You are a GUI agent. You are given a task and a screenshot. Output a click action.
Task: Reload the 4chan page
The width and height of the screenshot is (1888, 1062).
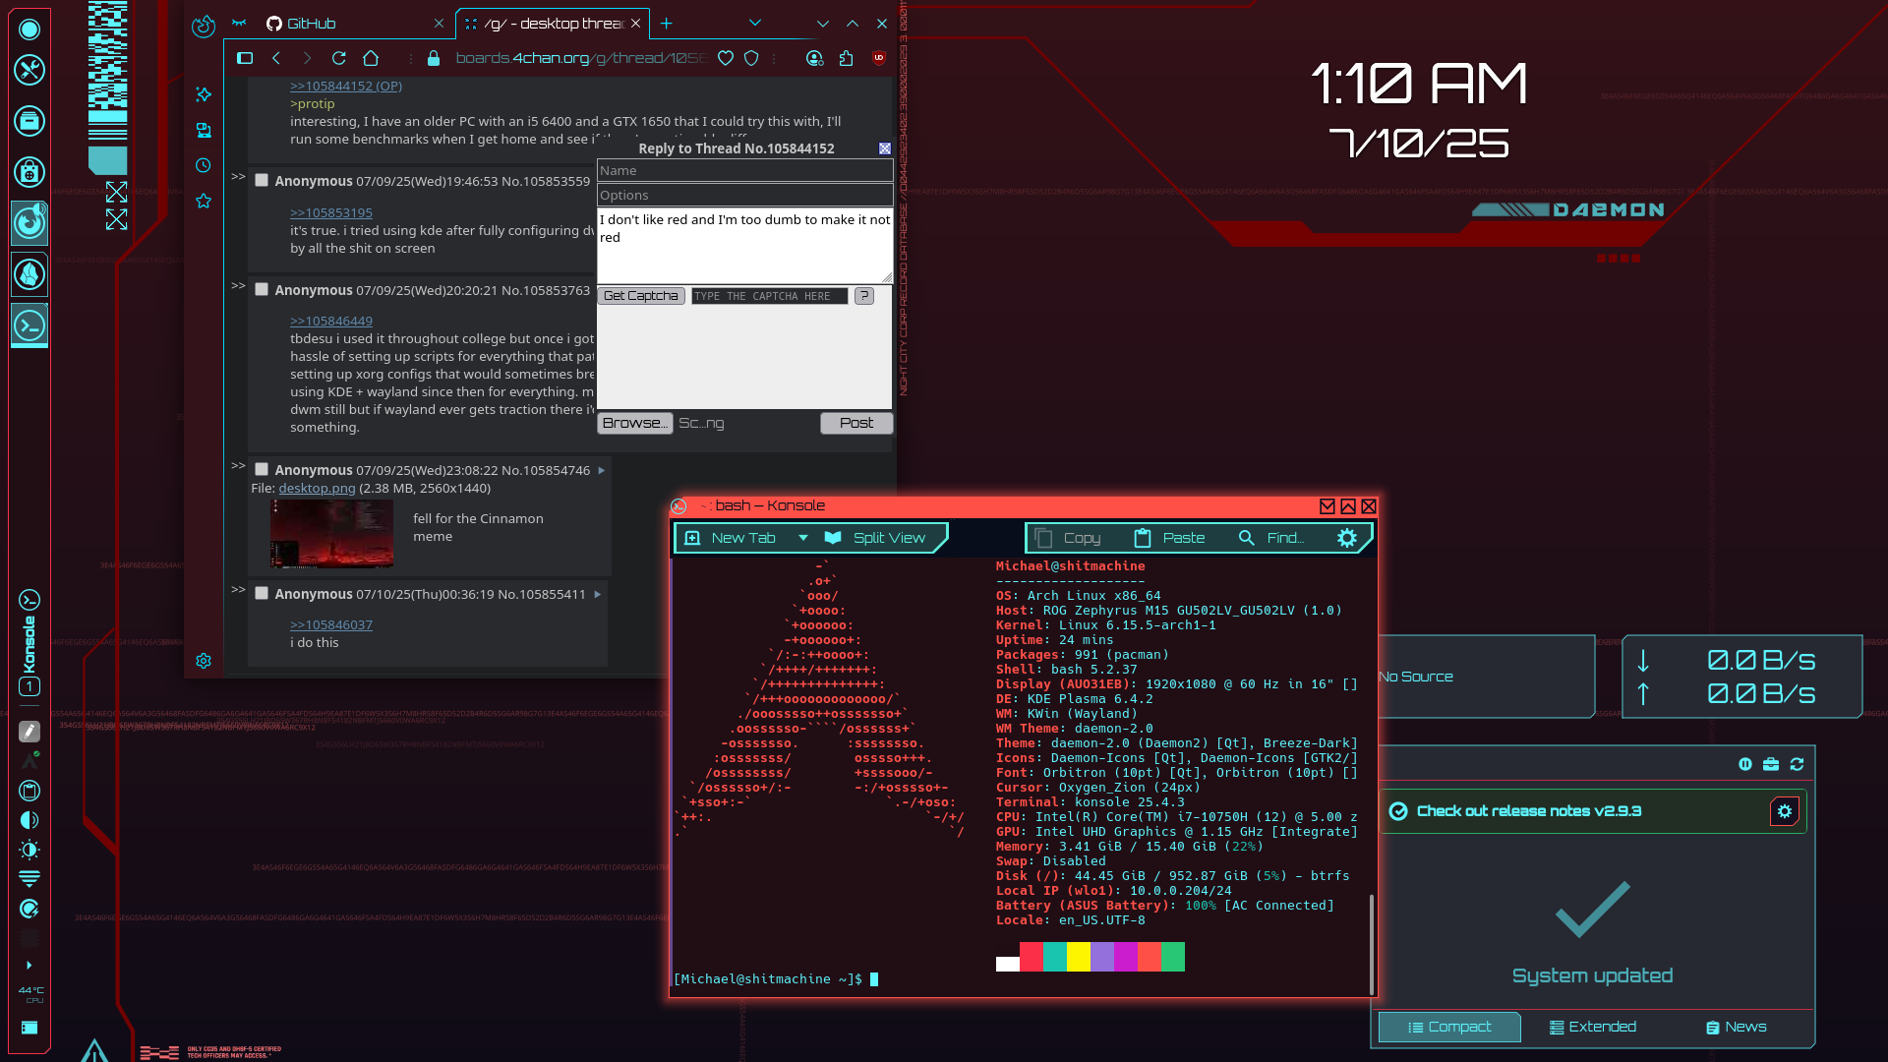tap(339, 58)
